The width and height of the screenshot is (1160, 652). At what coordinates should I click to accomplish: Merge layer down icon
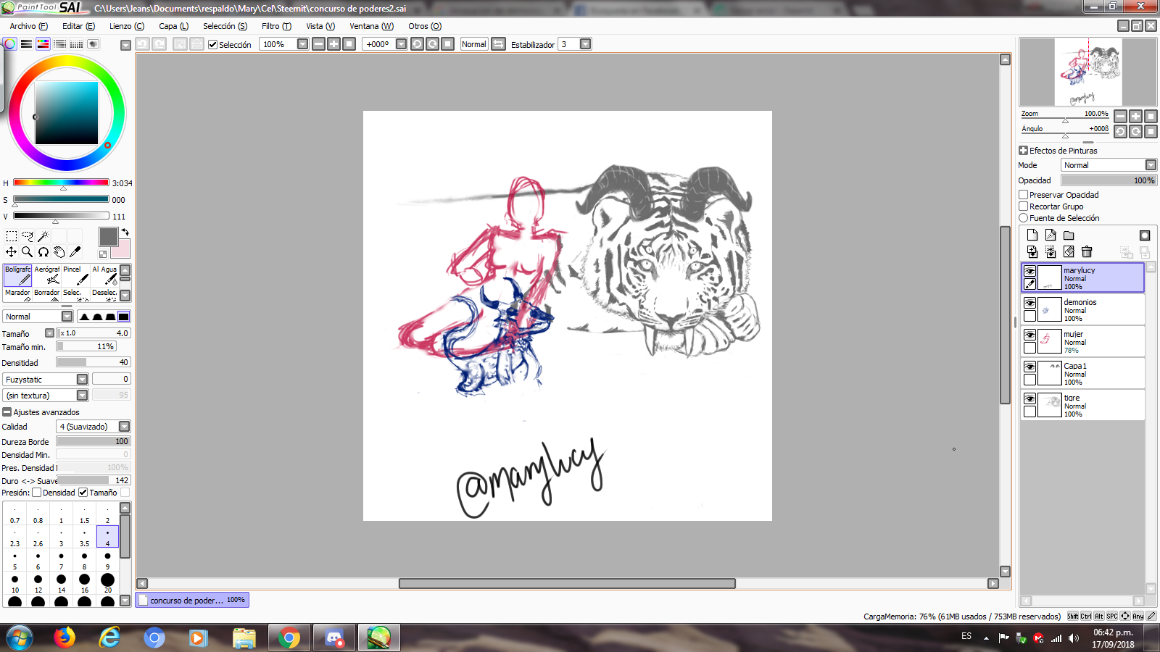[1051, 252]
